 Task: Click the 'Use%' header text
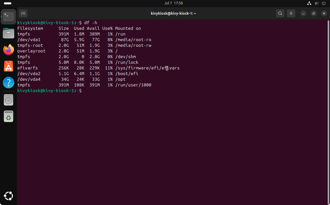coord(108,28)
